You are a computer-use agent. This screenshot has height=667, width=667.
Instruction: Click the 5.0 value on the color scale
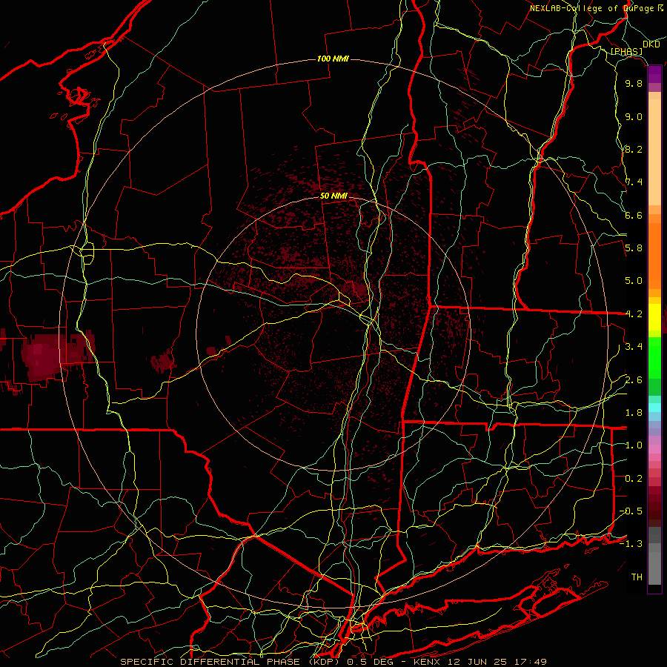pyautogui.click(x=634, y=281)
